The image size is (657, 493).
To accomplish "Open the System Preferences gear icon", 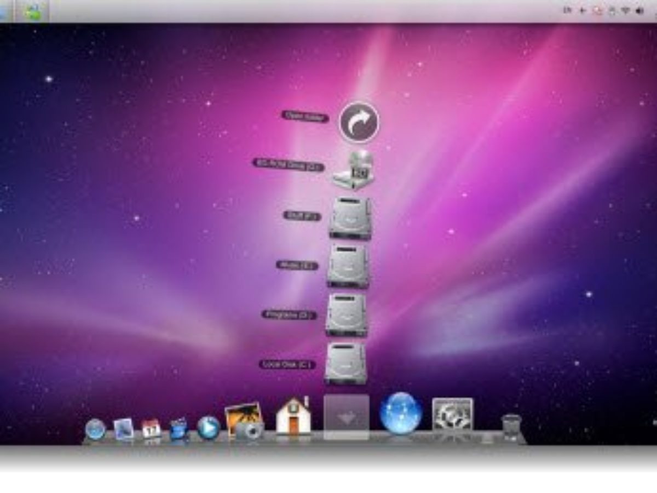I will click(452, 415).
